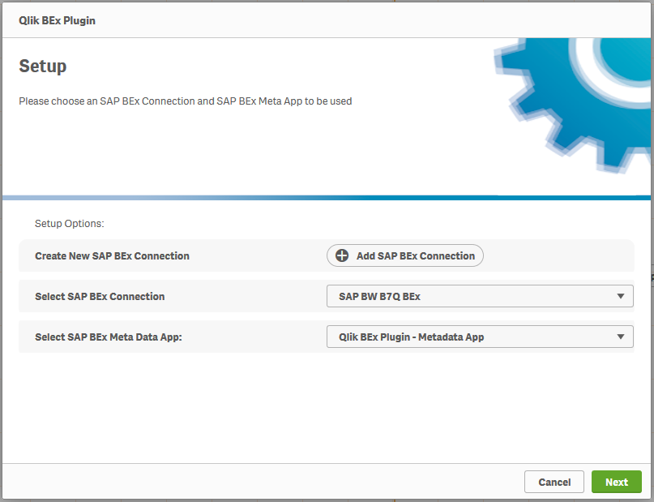This screenshot has height=502, width=654.
Task: Proceed with the green Next button
Action: coord(617,482)
